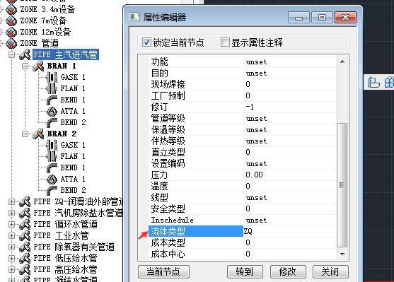Click the branch icon of BRAN 2
Screen dimensions: 394x282
38,134
